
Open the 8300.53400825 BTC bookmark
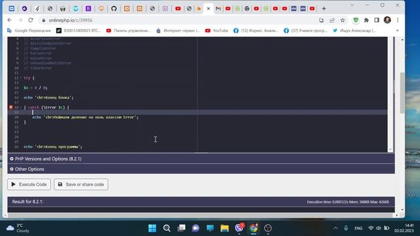click(79, 31)
